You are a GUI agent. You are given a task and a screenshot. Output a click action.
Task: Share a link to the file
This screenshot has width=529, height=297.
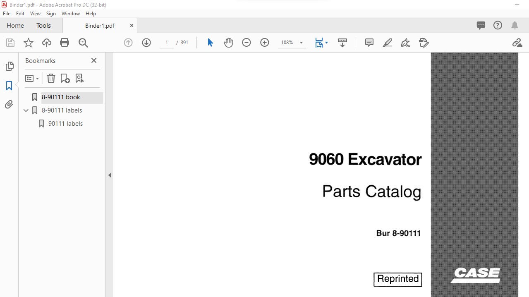[517, 43]
